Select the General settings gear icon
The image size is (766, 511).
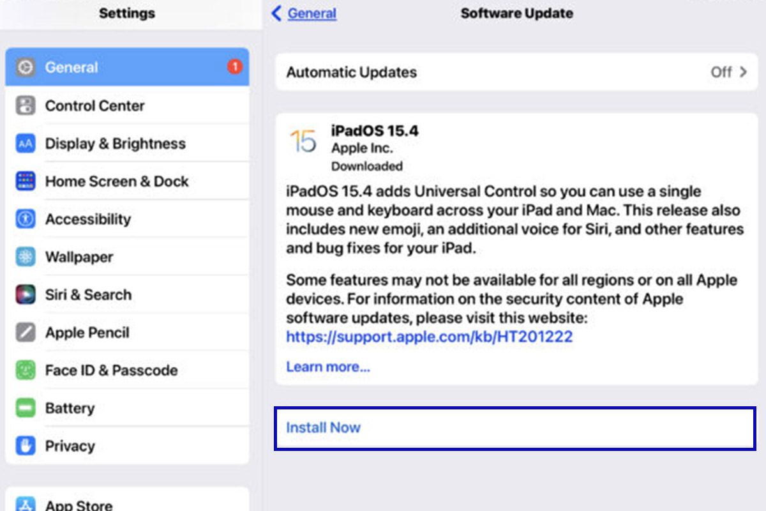24,67
